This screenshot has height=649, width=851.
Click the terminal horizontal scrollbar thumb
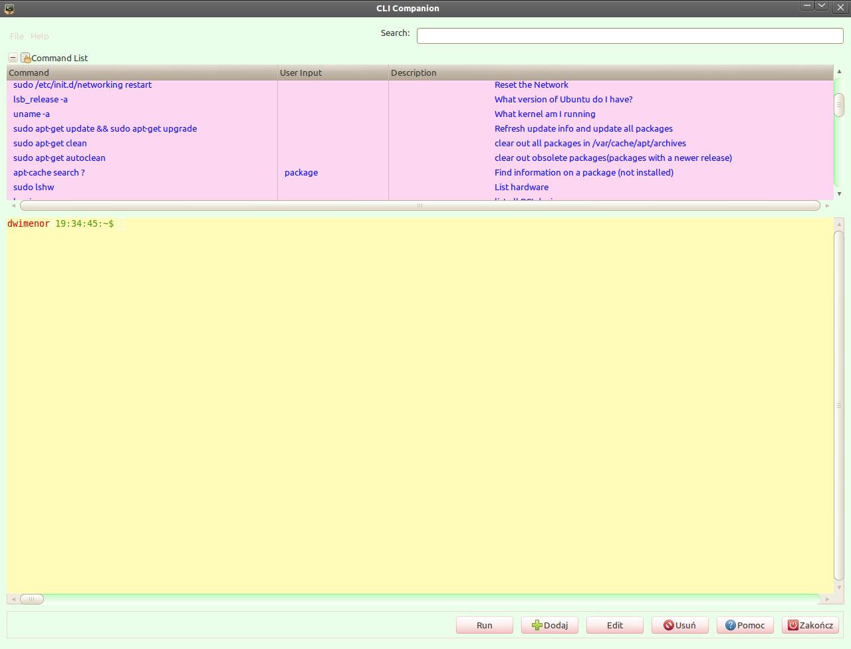click(31, 599)
